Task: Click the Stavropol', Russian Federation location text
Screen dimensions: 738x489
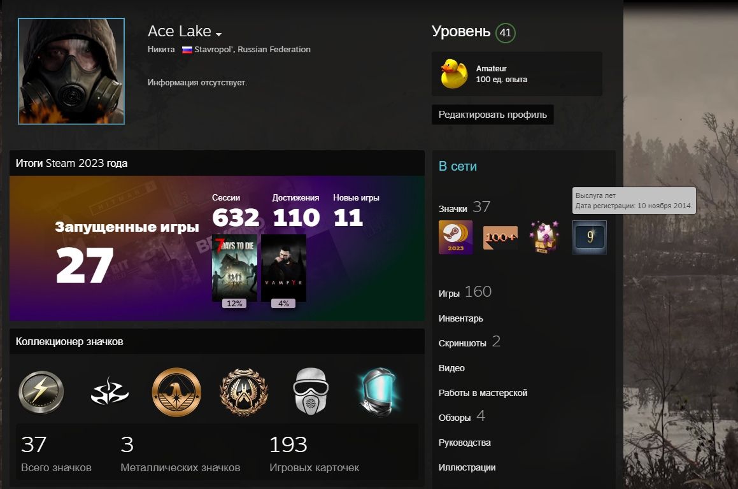Action: tap(252, 50)
